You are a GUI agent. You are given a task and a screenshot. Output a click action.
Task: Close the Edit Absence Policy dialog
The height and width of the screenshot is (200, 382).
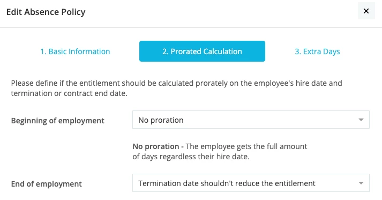[366, 11]
